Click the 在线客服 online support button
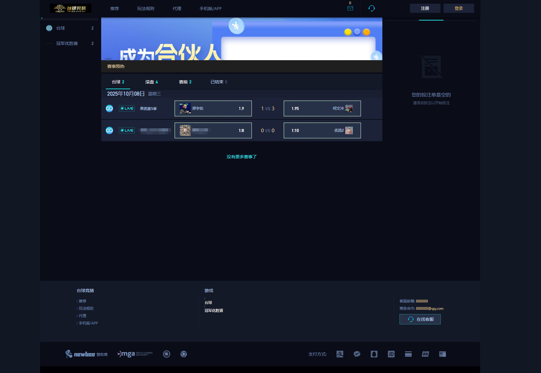Image resolution: width=541 pixels, height=373 pixels. pyautogui.click(x=420, y=319)
